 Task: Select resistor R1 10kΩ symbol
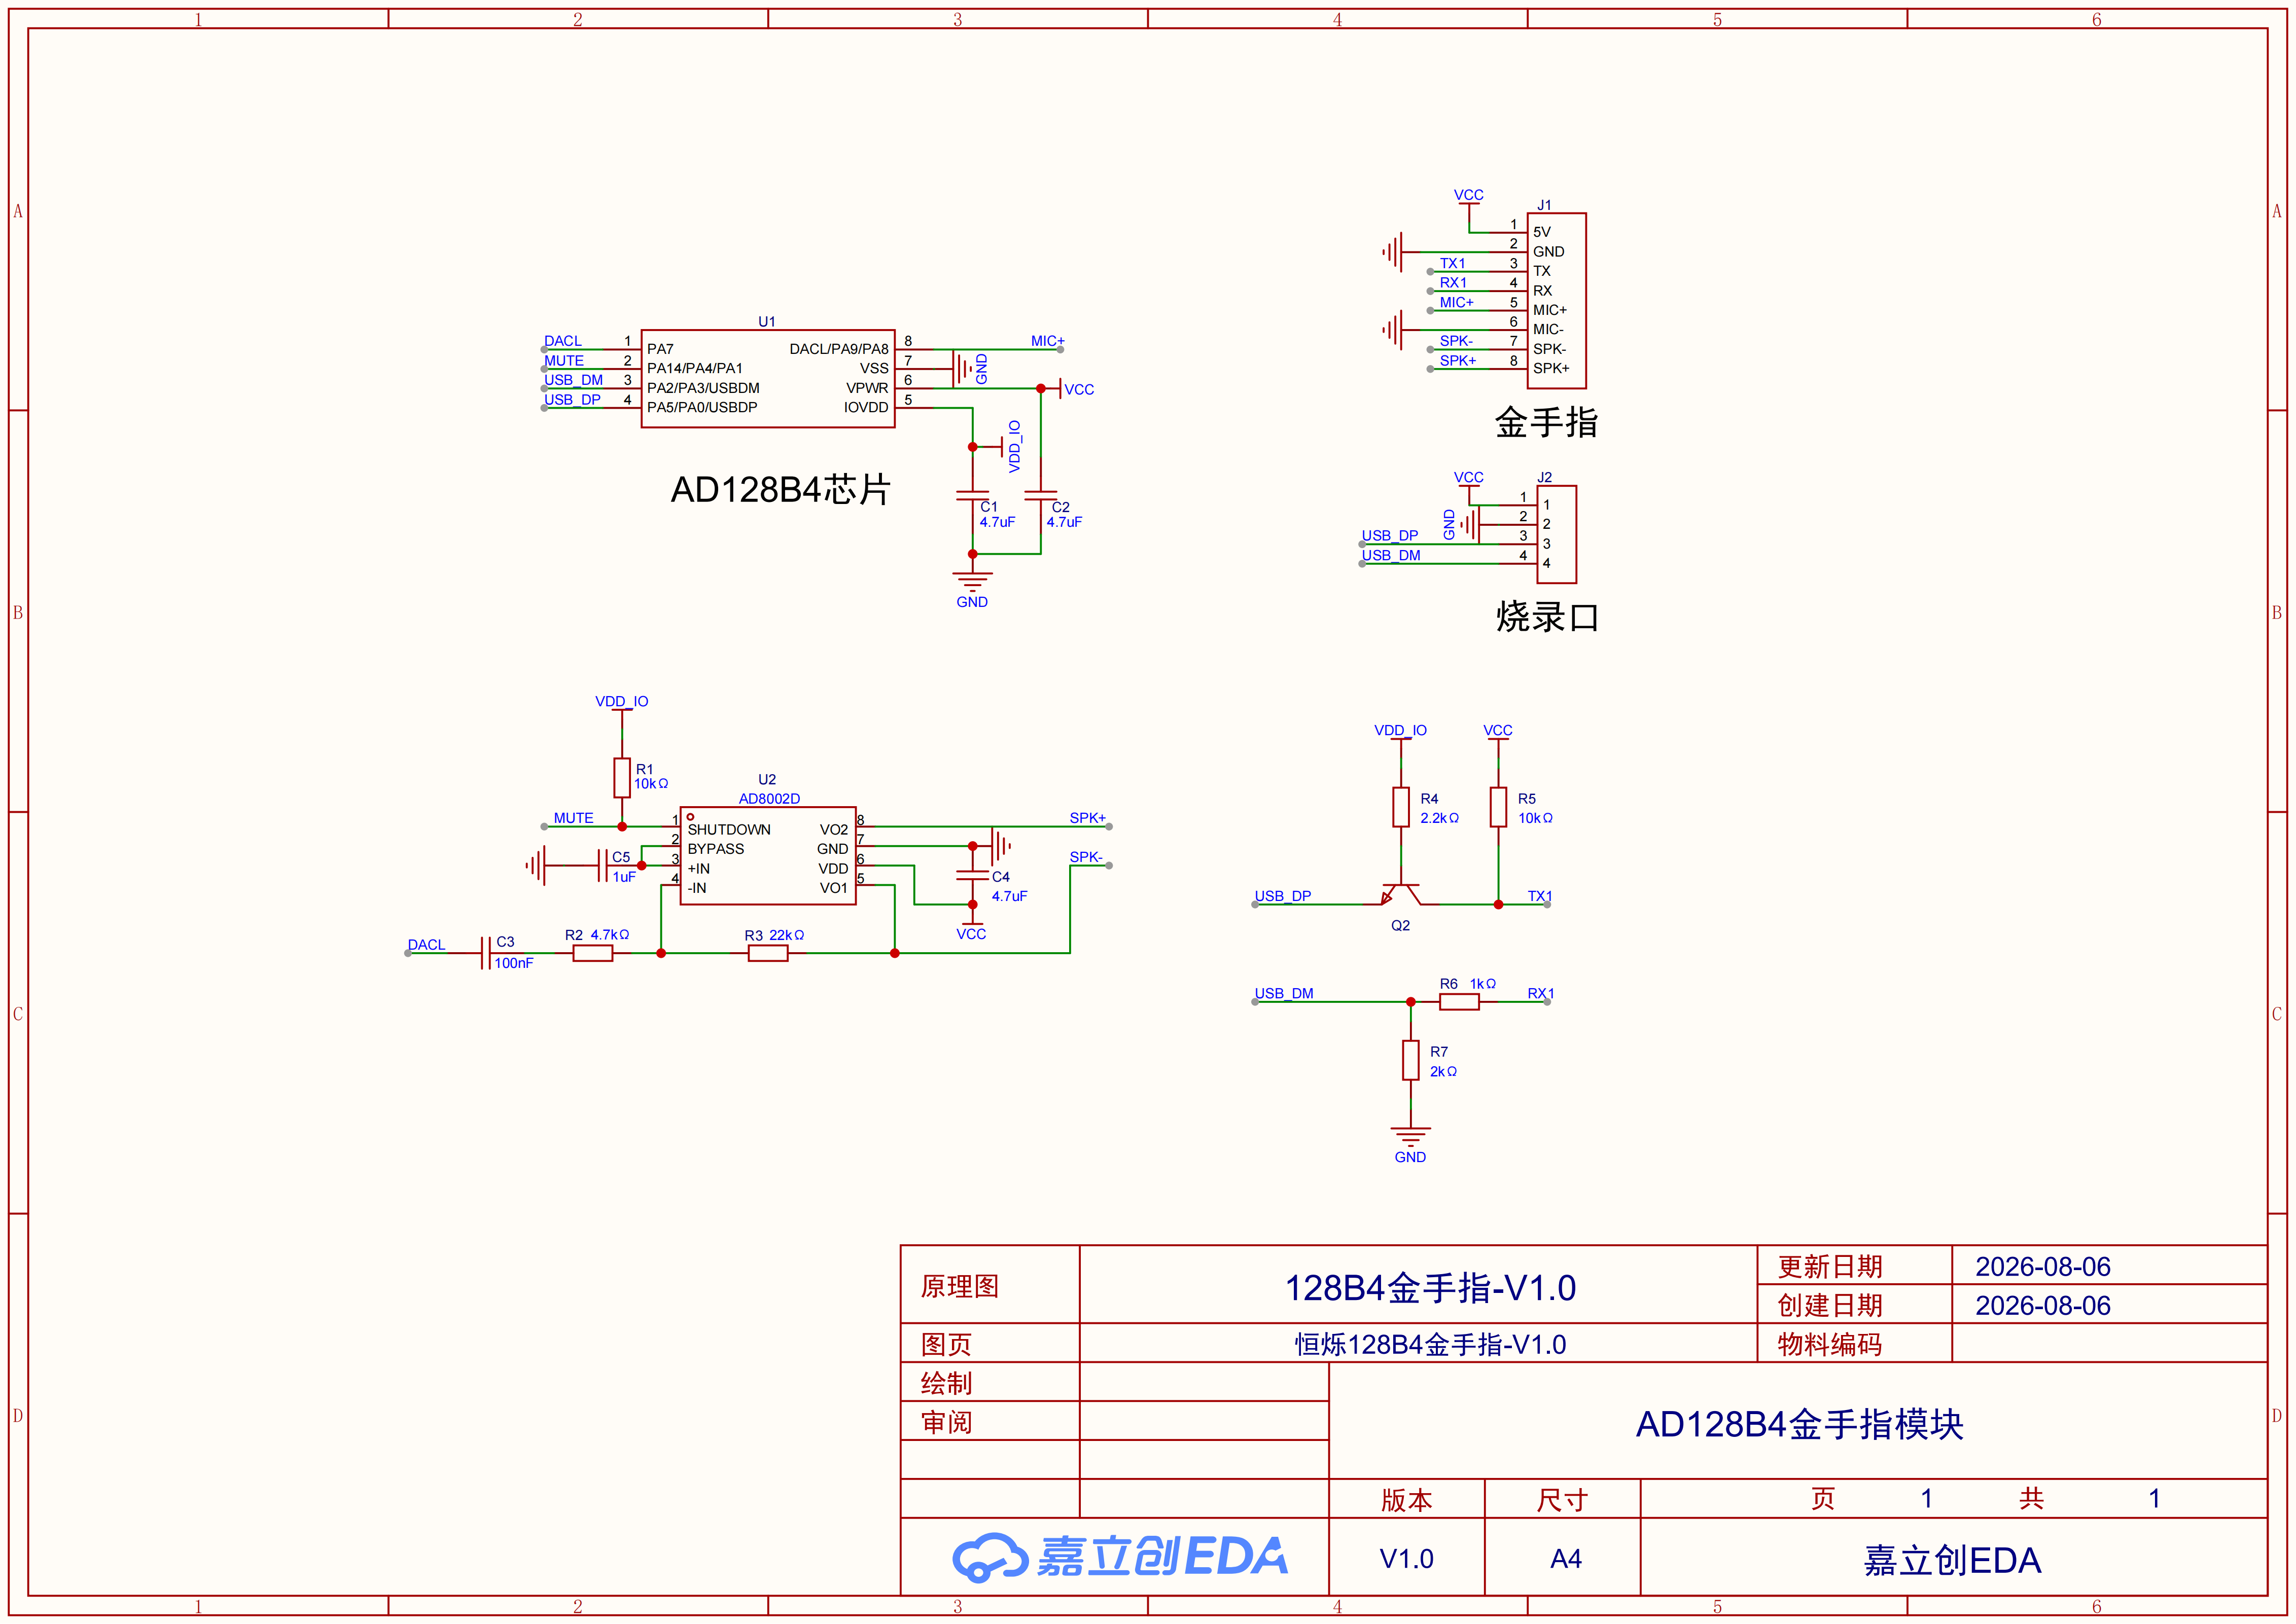pyautogui.click(x=622, y=777)
